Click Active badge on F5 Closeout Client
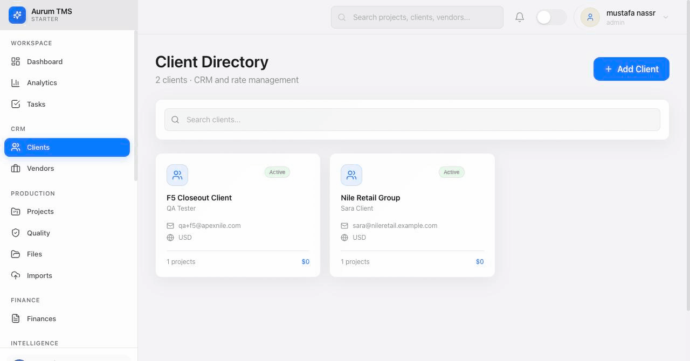Viewport: 690px width, 361px height. pyautogui.click(x=277, y=172)
